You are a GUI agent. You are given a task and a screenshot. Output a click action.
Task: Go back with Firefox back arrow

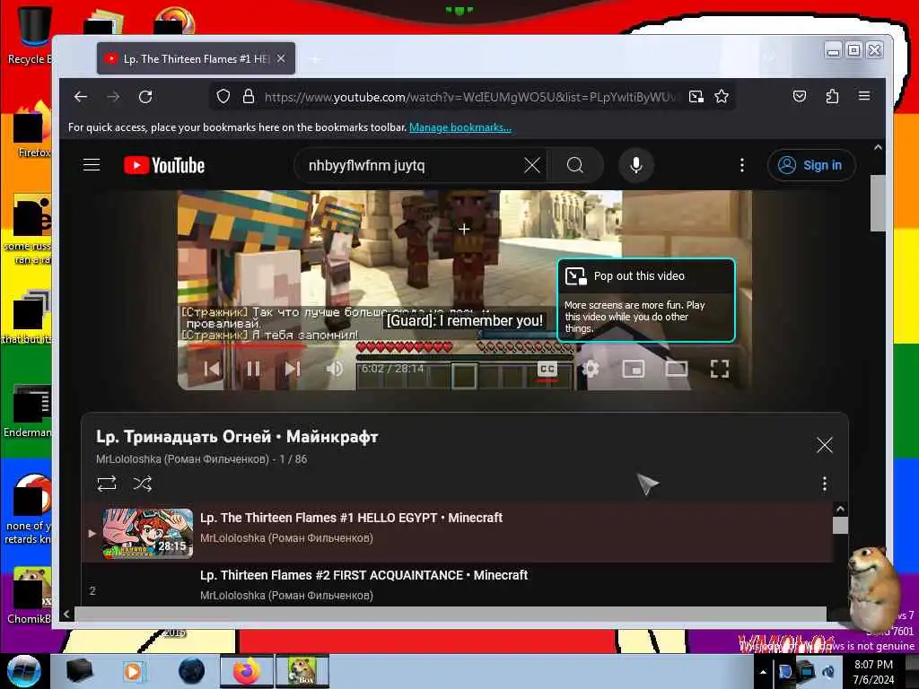tap(81, 97)
